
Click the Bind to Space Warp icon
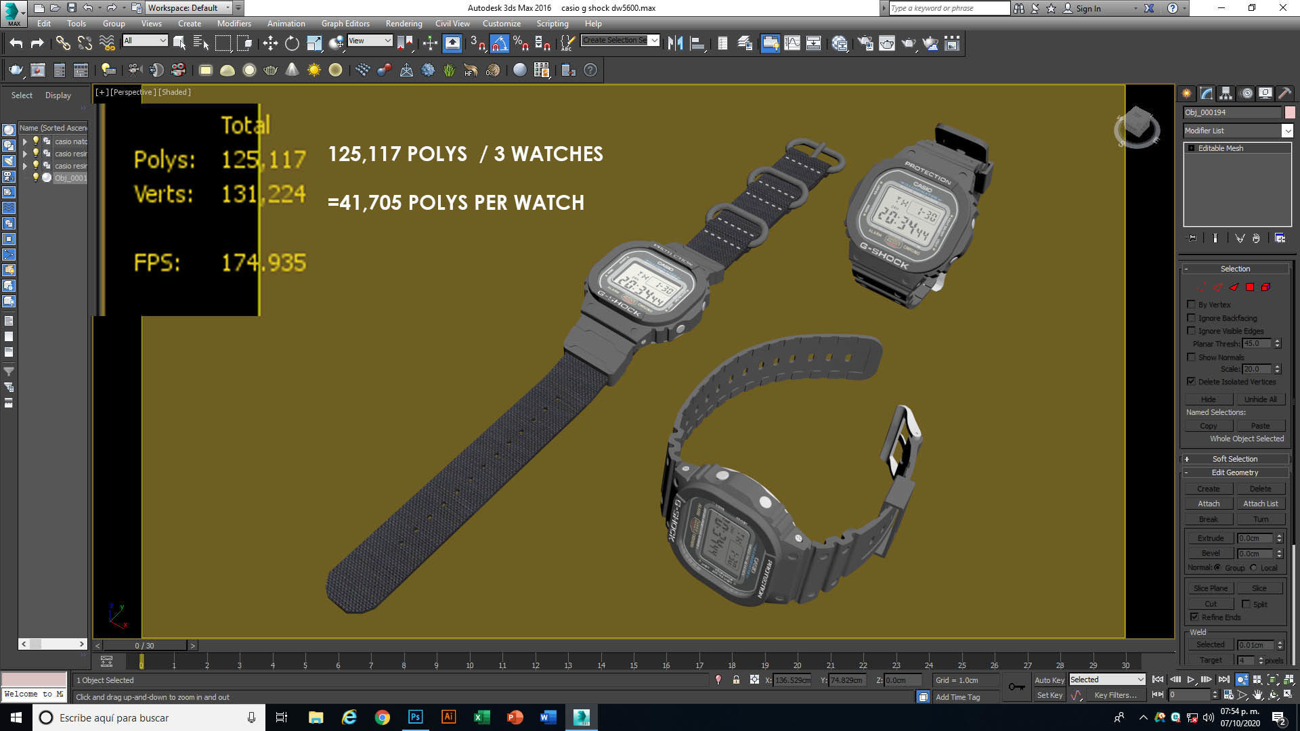(x=106, y=43)
